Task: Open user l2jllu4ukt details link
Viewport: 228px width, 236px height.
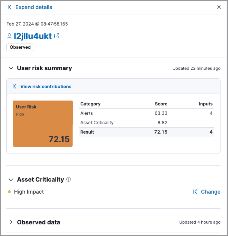Action: (x=33, y=36)
